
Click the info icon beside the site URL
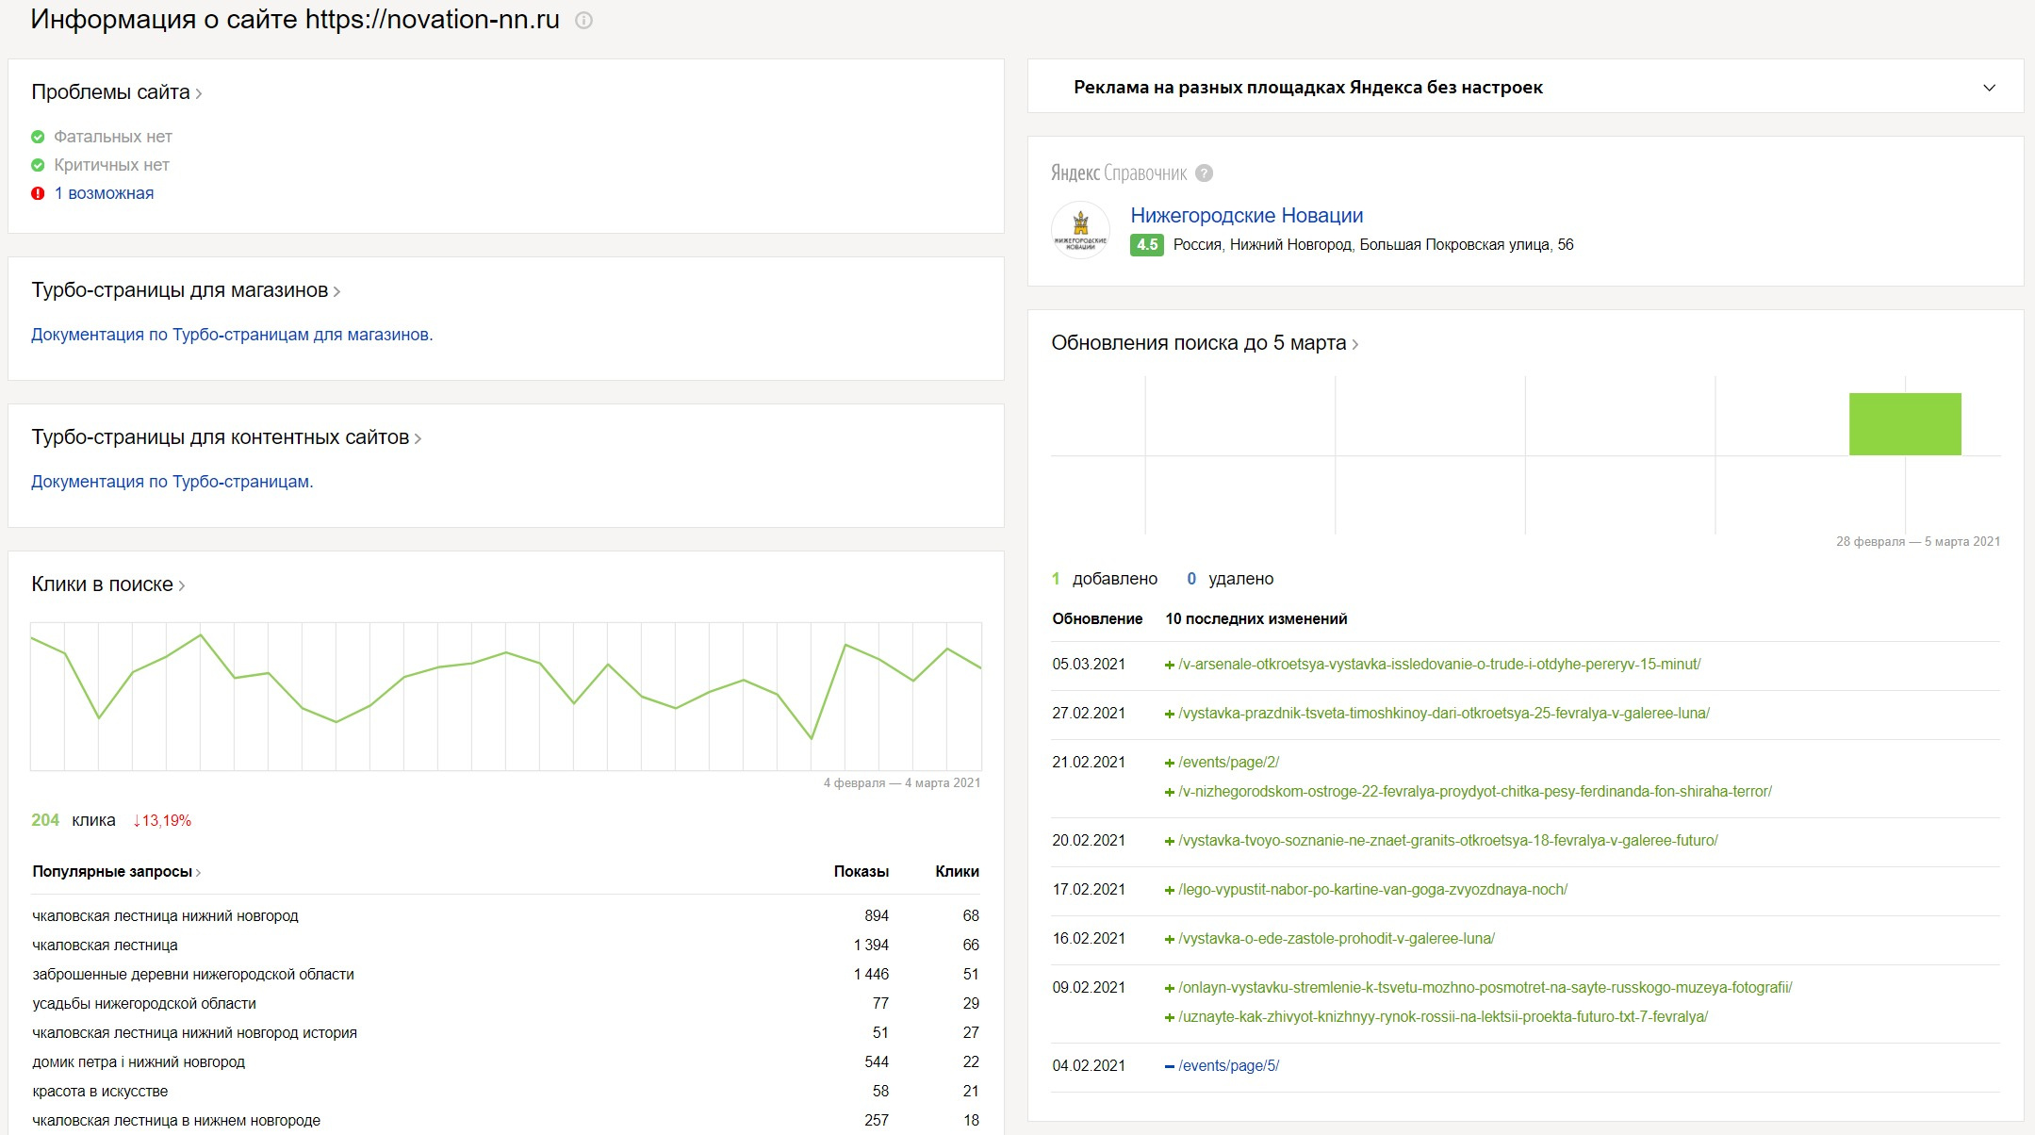583,20
